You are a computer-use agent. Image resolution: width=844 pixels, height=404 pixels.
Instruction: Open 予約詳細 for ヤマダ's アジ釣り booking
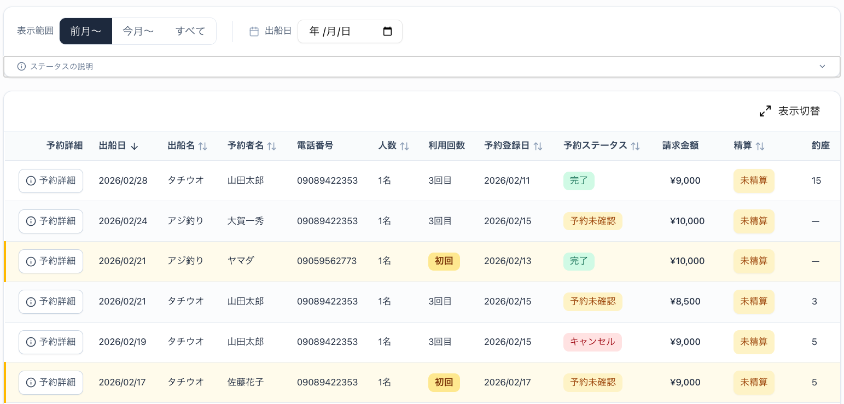pyautogui.click(x=51, y=261)
